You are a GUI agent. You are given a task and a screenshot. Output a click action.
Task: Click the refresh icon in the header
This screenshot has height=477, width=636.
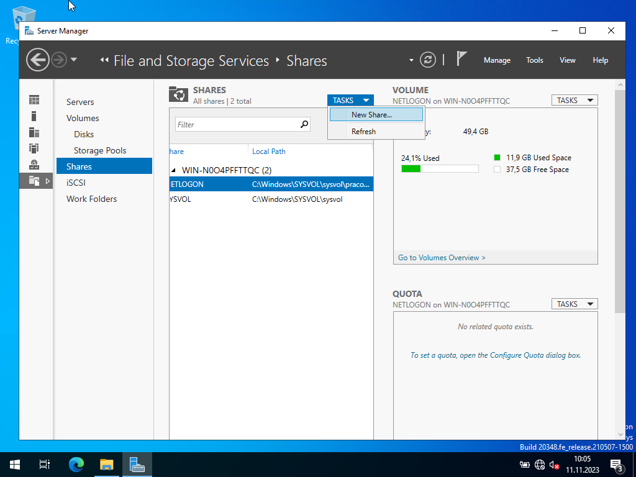click(x=427, y=60)
